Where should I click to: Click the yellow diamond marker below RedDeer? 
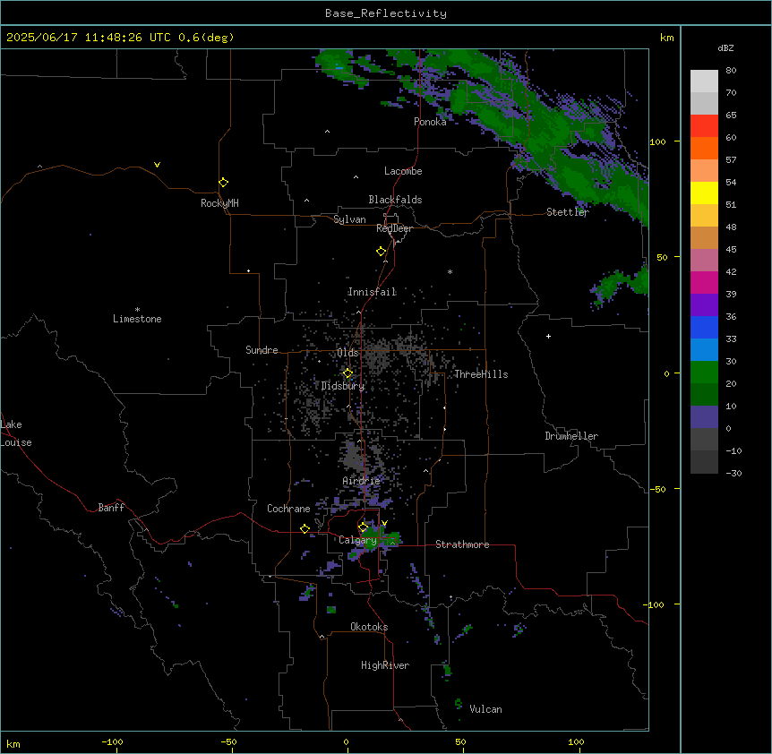pos(381,252)
